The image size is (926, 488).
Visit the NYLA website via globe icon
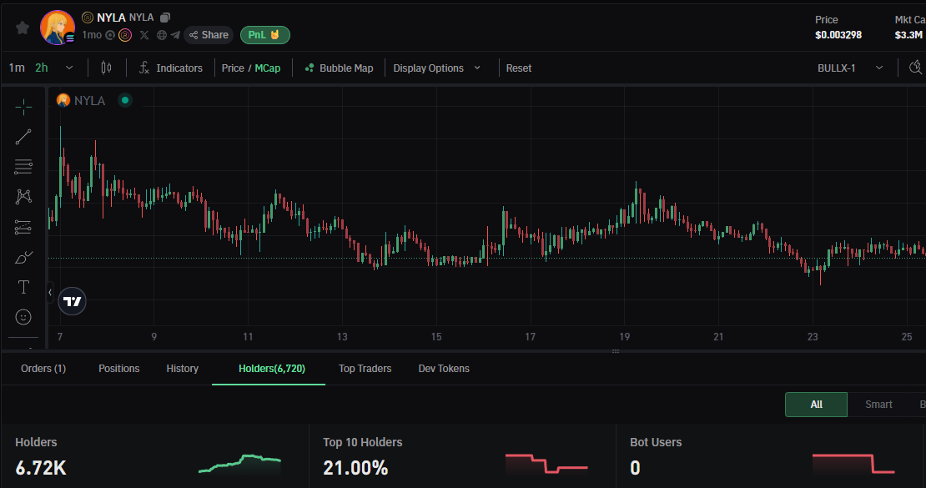(161, 35)
